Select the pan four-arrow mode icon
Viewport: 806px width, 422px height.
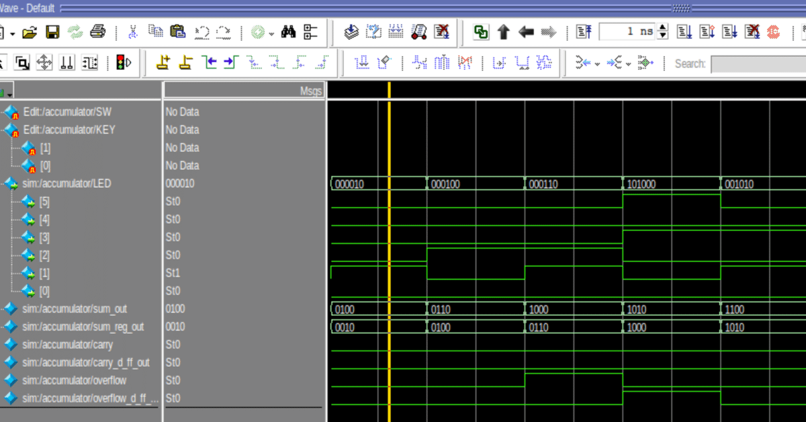point(44,63)
